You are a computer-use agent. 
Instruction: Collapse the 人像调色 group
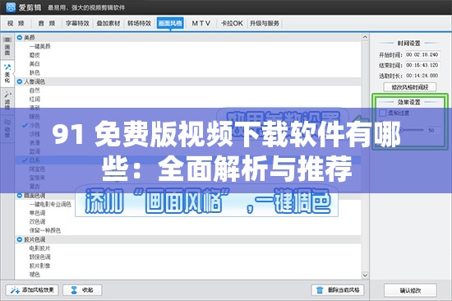tap(20, 81)
